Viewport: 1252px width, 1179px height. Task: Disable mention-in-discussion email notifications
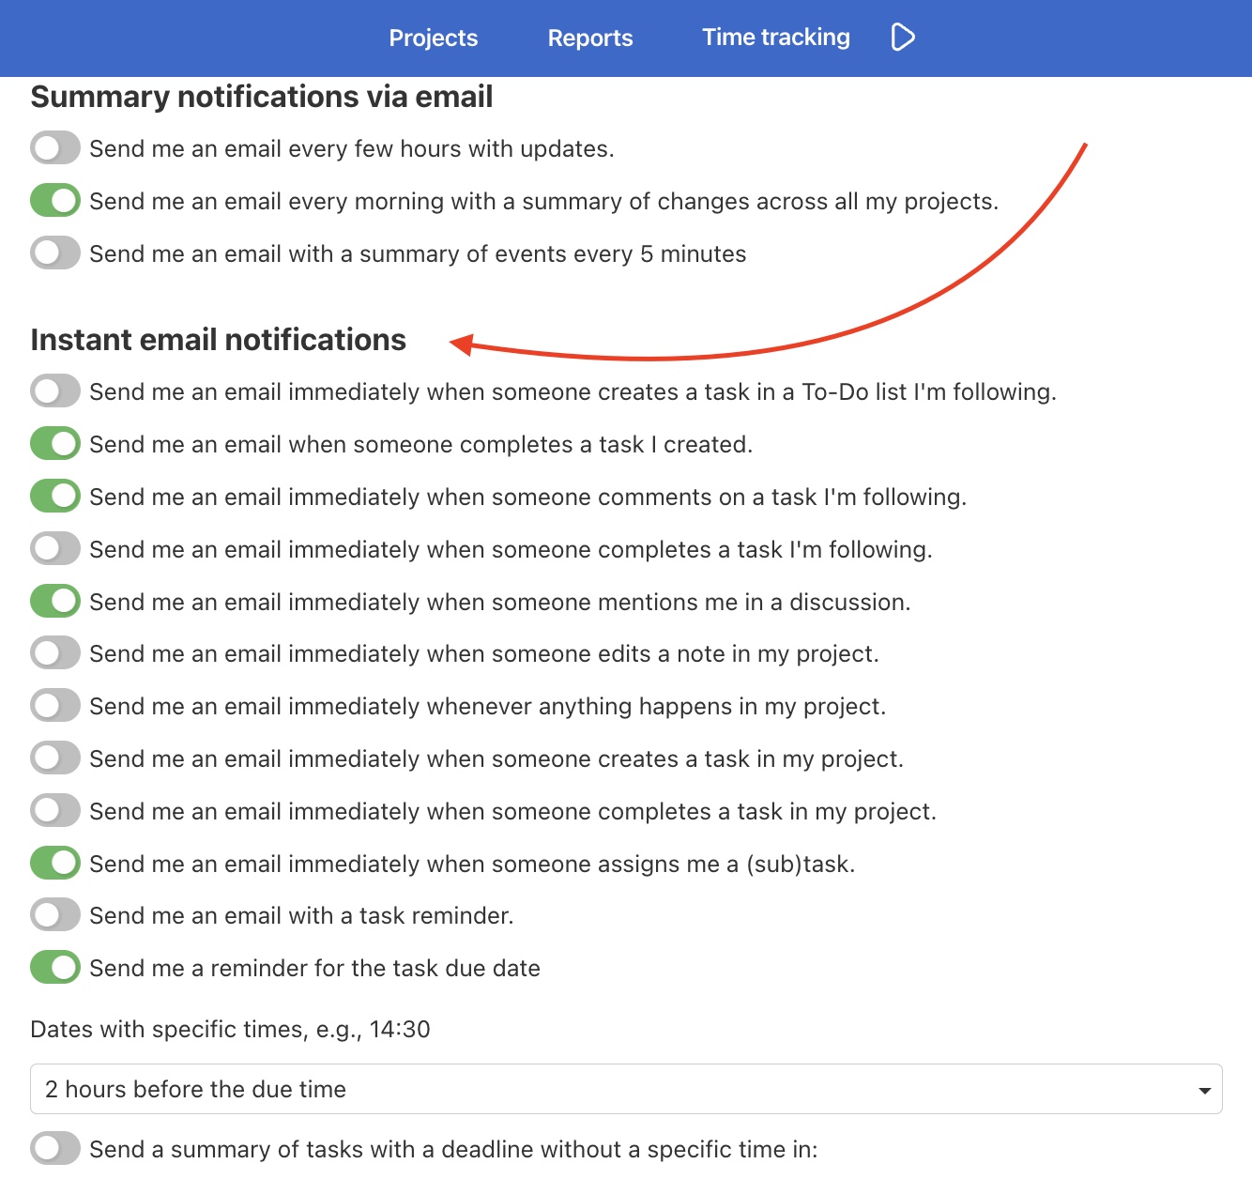54,601
